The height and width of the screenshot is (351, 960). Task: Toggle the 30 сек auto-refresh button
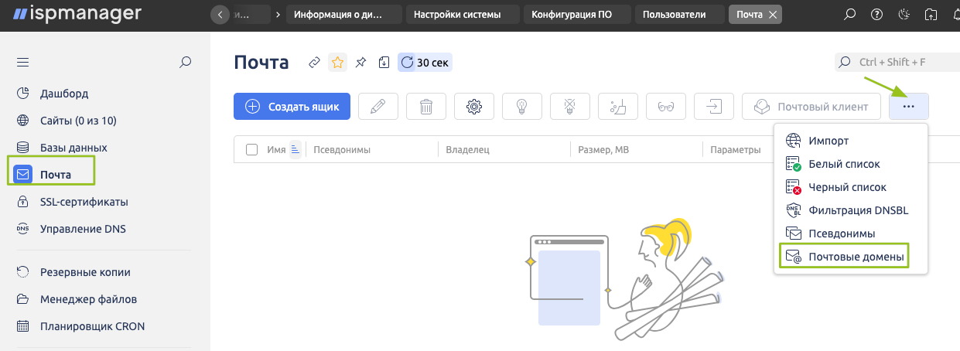pos(425,63)
